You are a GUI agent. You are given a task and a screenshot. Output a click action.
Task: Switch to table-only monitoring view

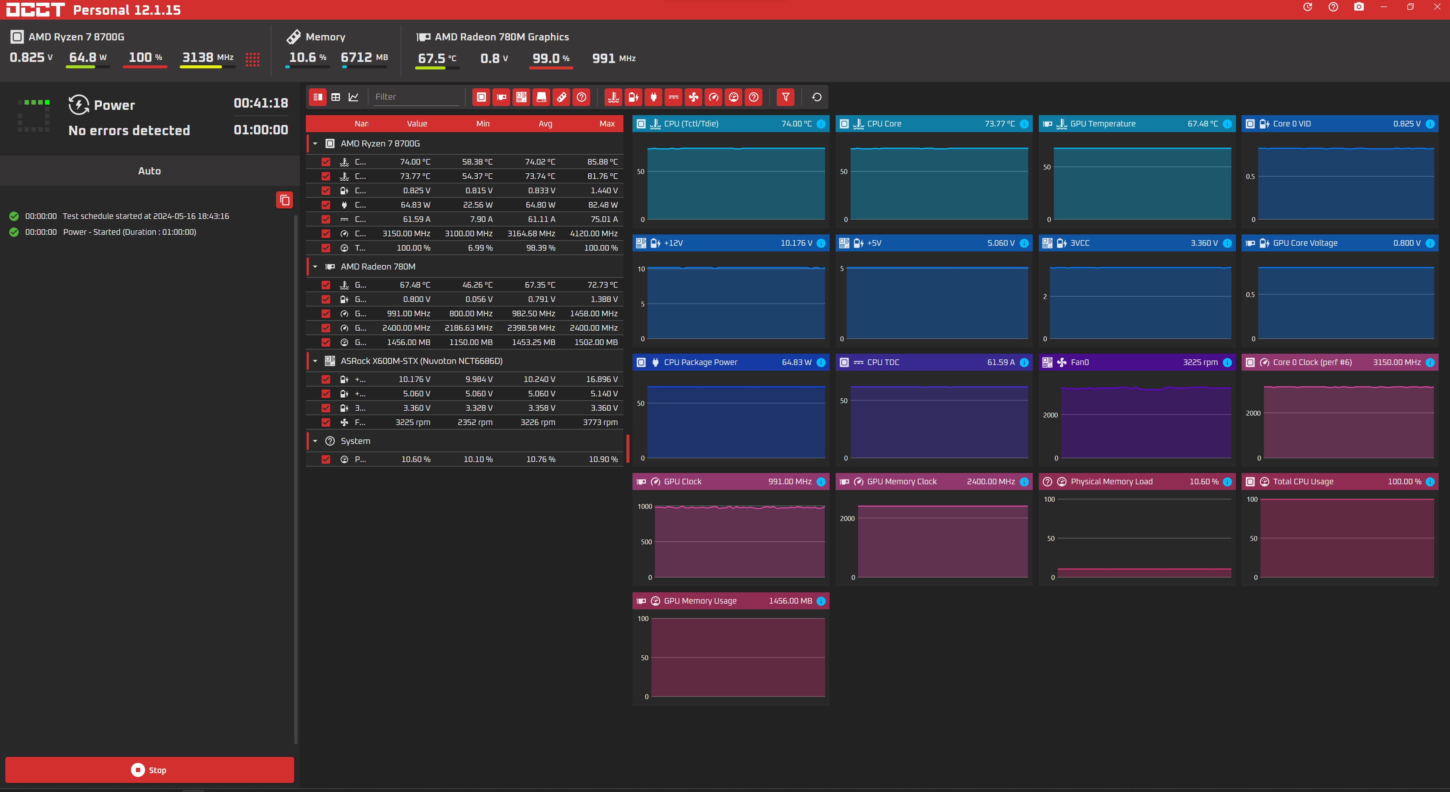335,97
